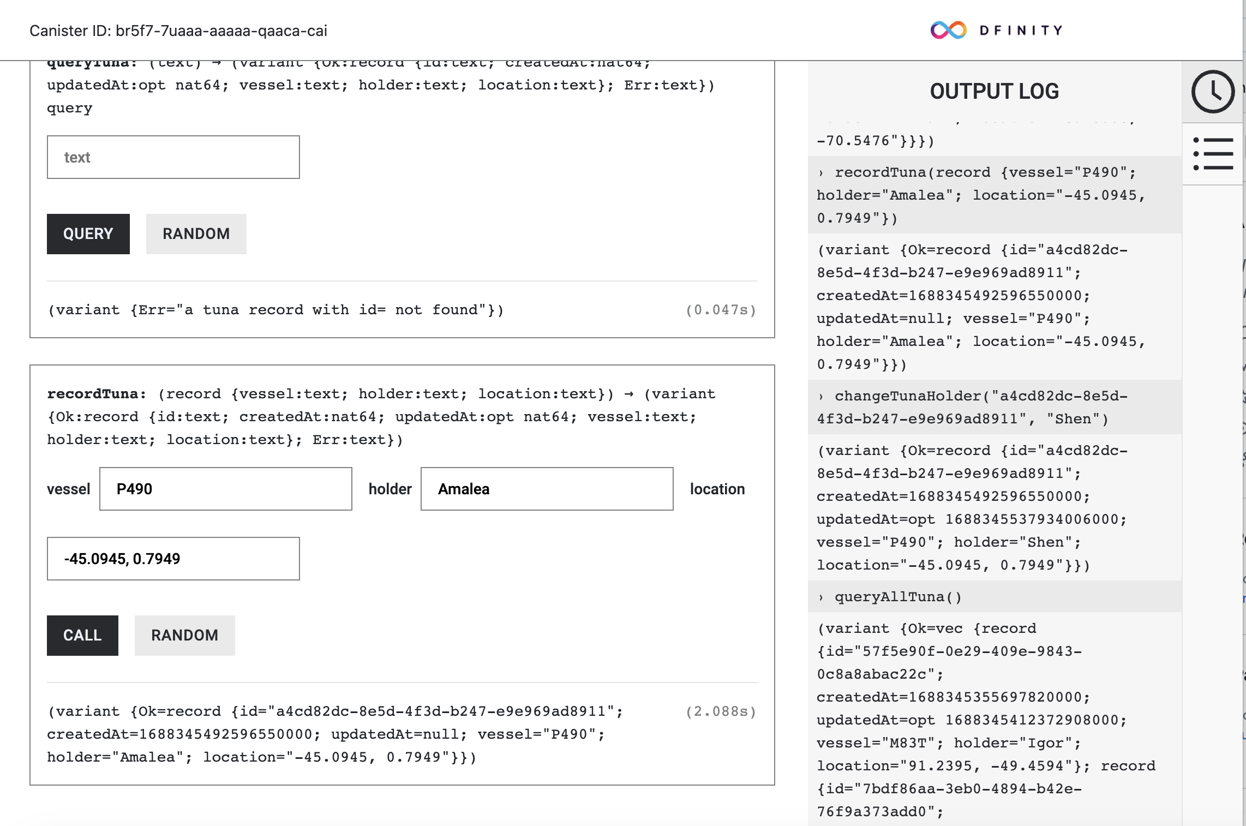Click RANDOM button next to QUERY
The width and height of the screenshot is (1246, 826).
[x=196, y=234]
